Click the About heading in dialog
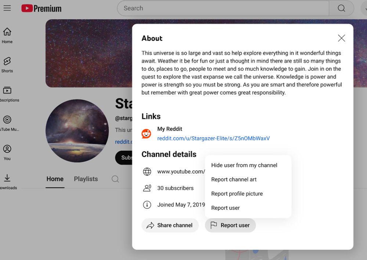 (x=152, y=39)
